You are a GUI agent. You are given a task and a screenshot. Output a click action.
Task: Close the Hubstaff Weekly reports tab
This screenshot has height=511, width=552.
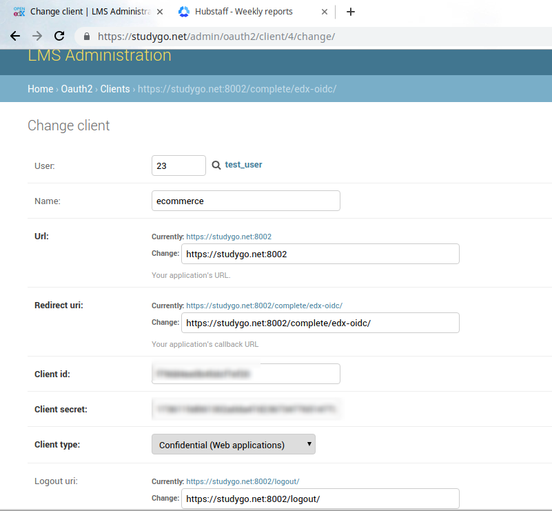coord(325,12)
